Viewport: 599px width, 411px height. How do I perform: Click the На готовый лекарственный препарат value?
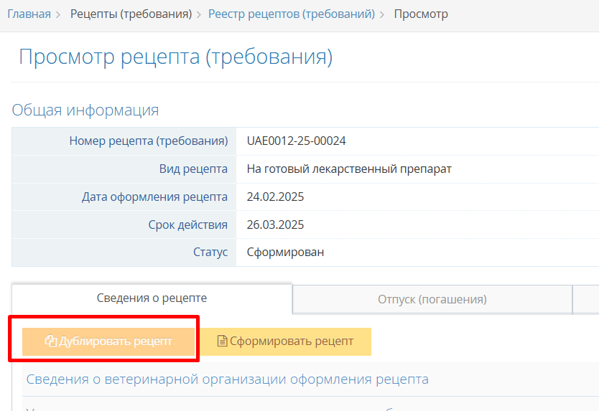pyautogui.click(x=349, y=169)
